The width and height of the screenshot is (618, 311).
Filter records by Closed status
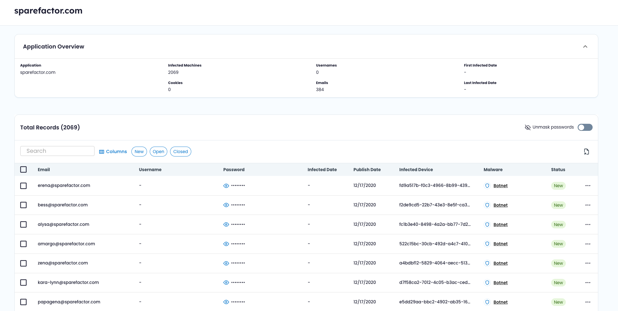[x=181, y=152]
